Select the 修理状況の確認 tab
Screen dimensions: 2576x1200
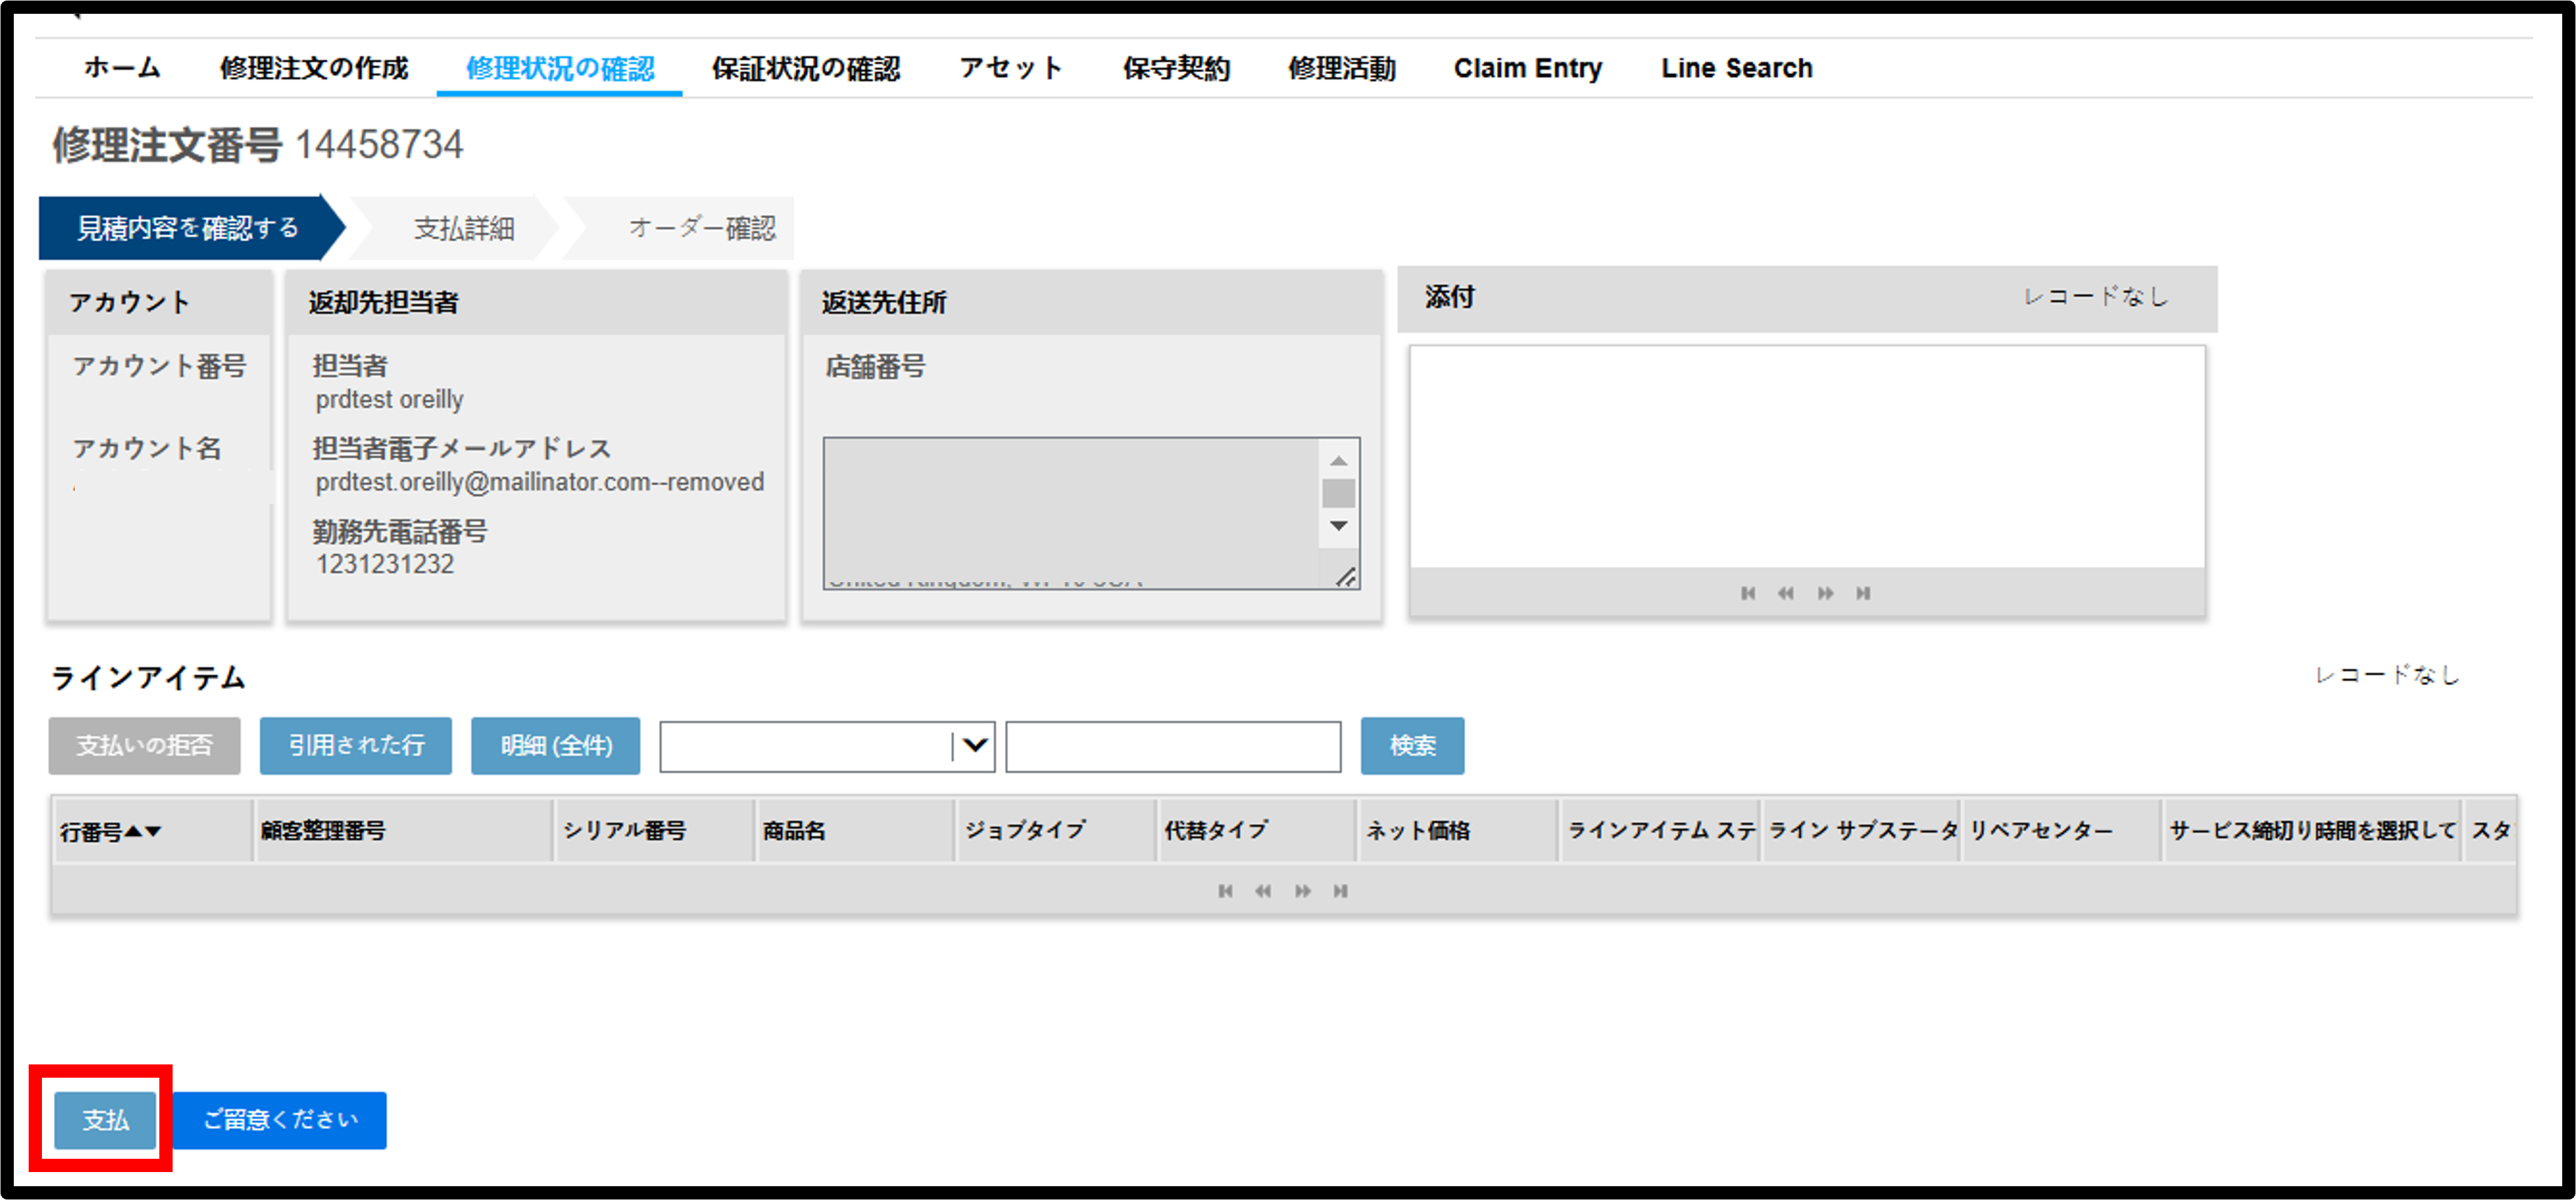click(560, 68)
